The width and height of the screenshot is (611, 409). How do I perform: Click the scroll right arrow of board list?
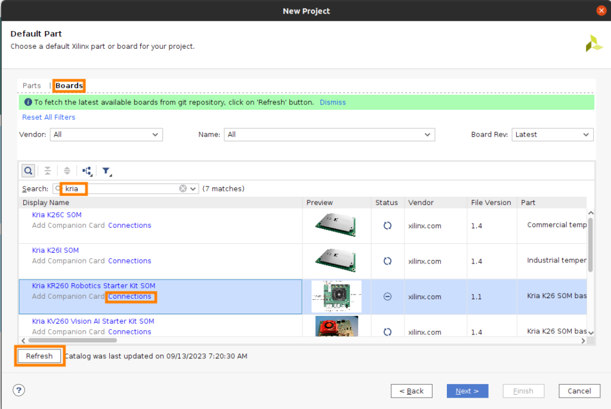583,340
